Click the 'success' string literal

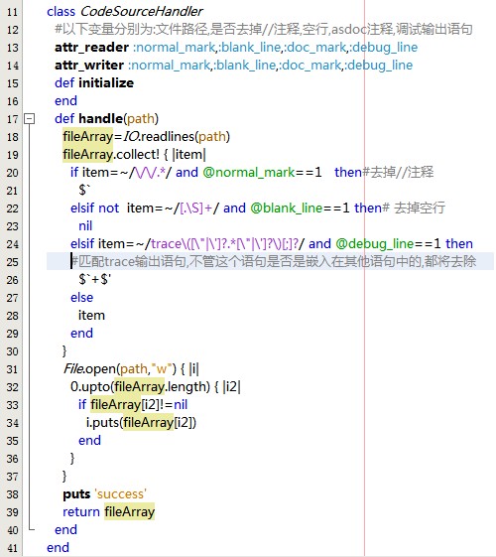pyautogui.click(x=120, y=493)
